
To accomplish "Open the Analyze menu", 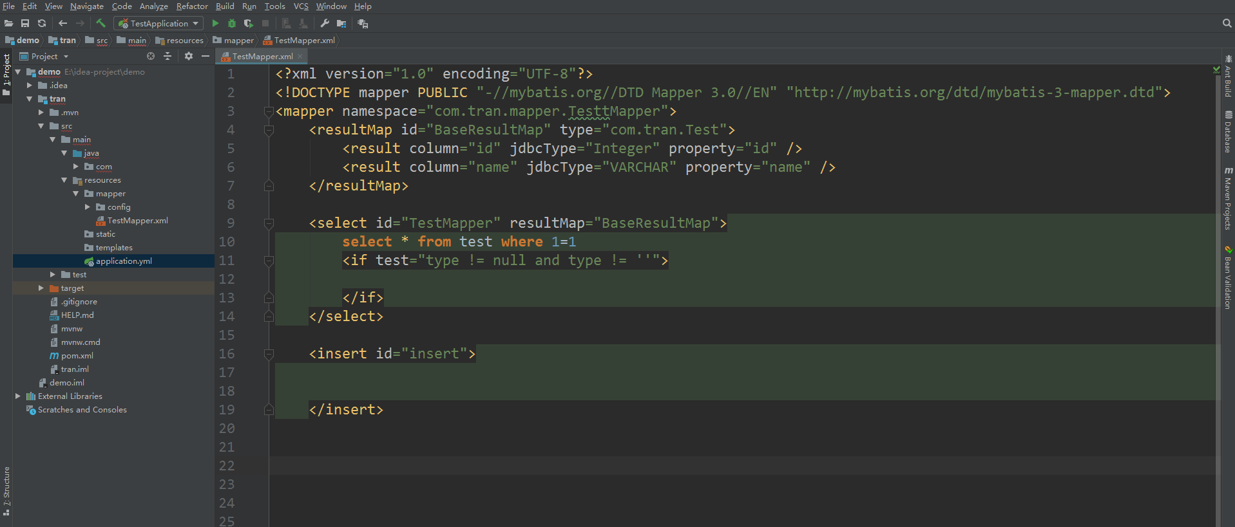I will tap(154, 6).
